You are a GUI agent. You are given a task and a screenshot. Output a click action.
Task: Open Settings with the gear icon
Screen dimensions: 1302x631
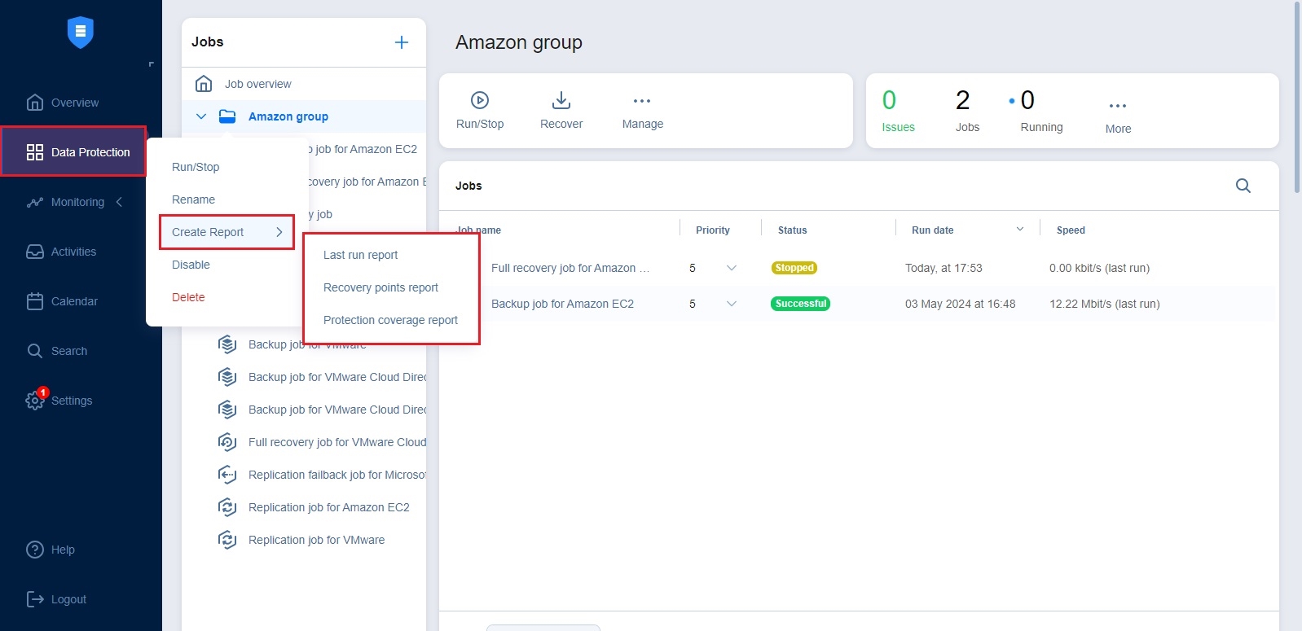pos(35,401)
